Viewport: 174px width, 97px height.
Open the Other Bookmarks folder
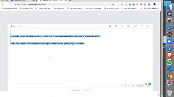[x=152, y=8]
